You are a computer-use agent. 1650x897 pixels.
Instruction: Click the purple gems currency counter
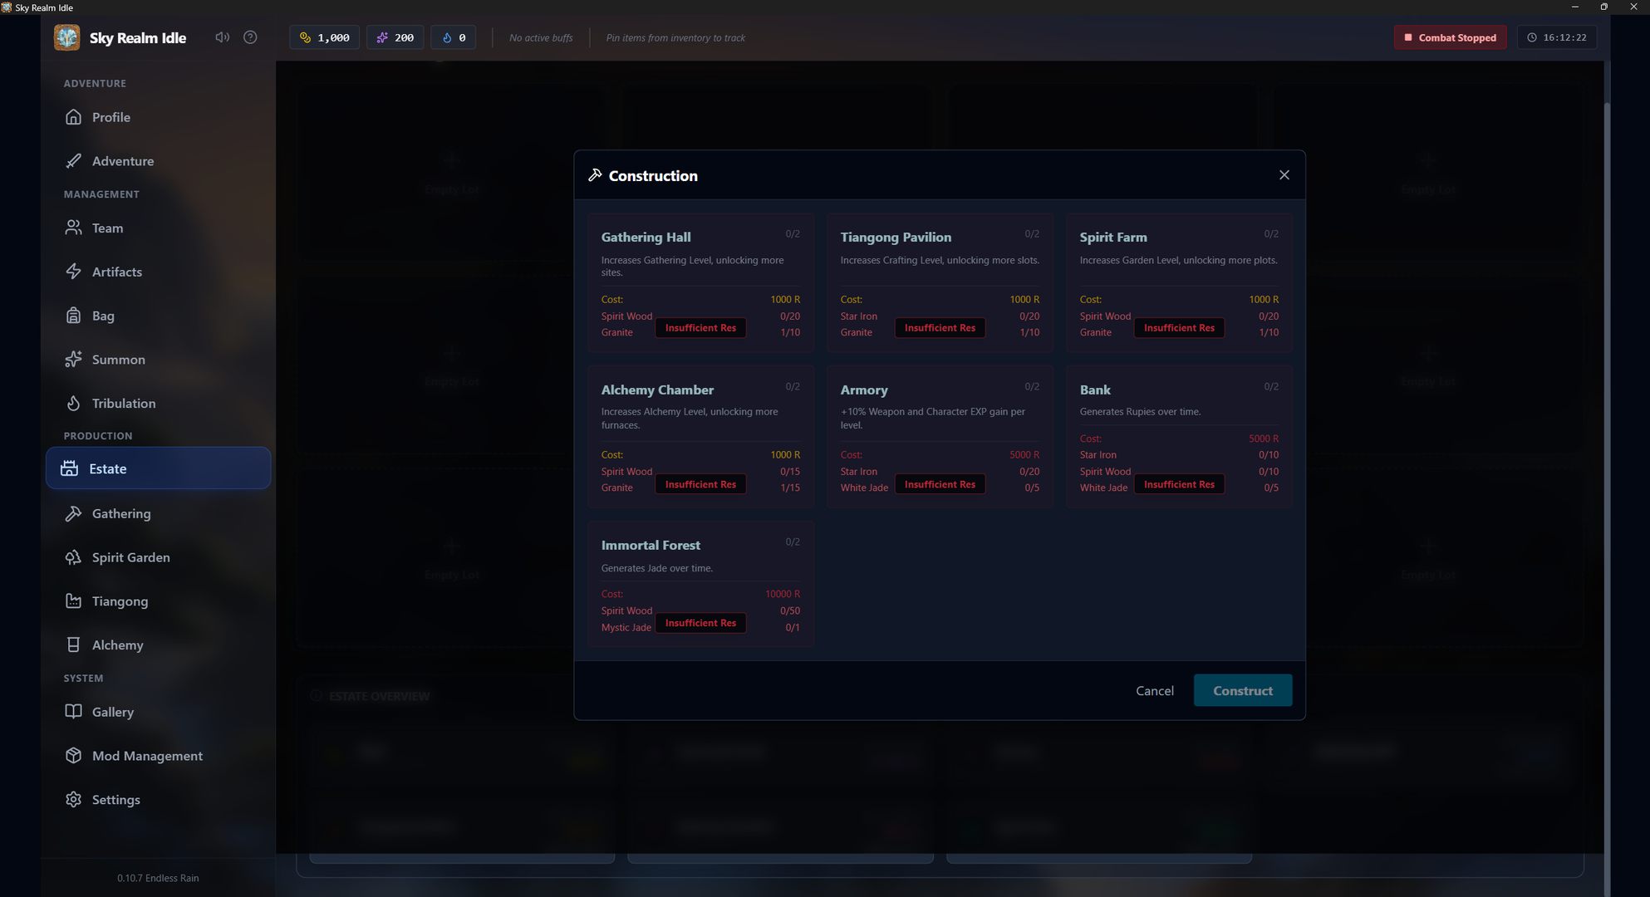tap(395, 37)
